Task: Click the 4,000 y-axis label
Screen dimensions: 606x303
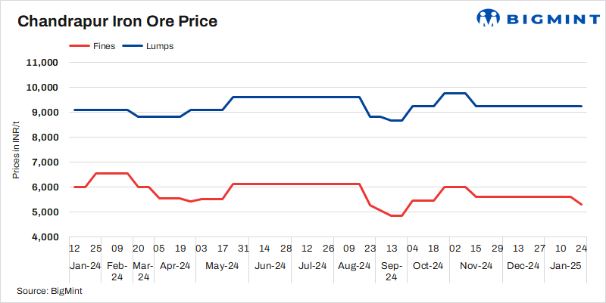Action: point(45,237)
